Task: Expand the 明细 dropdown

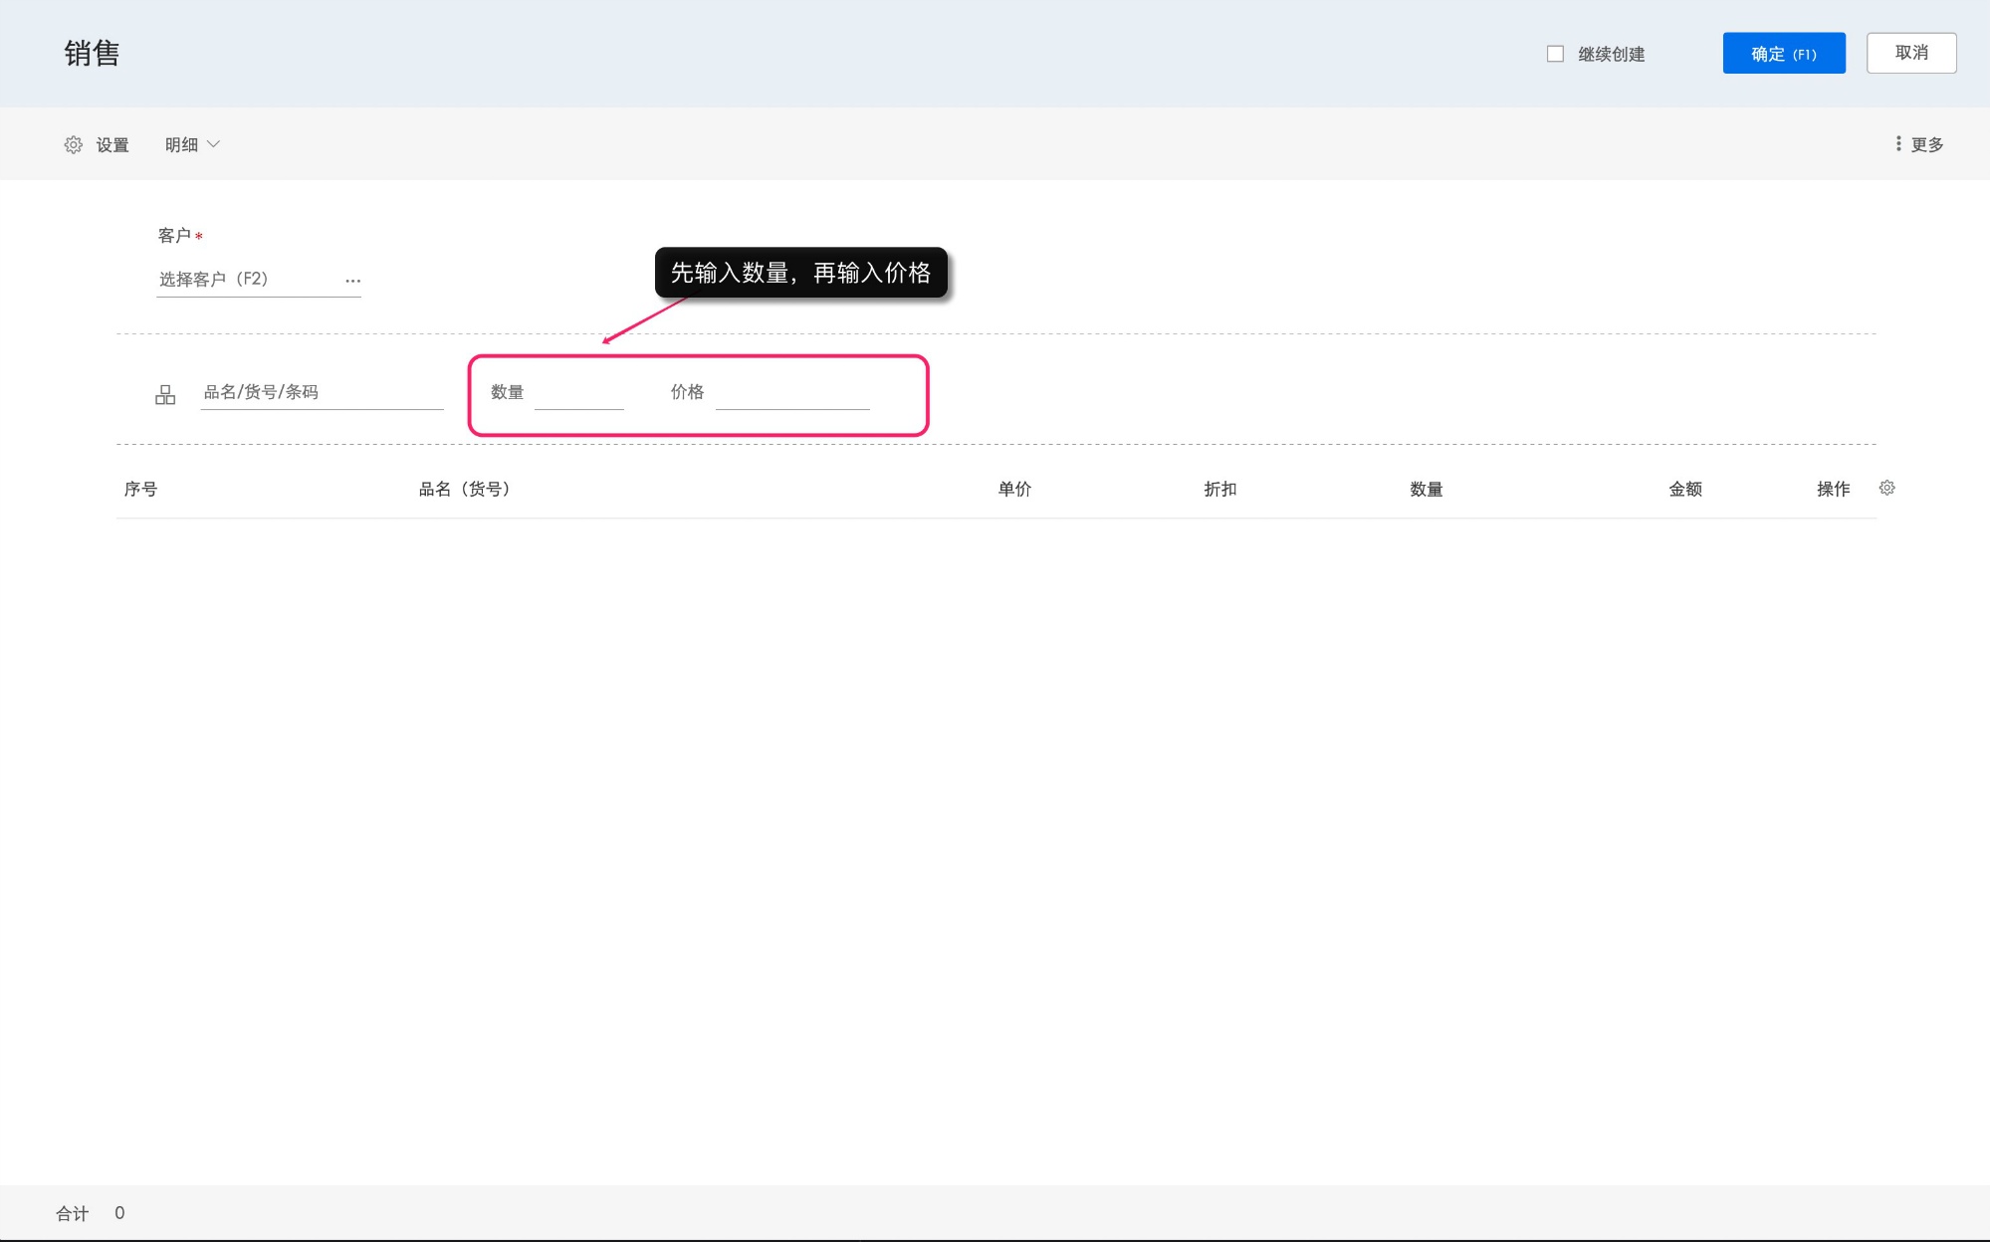Action: coord(182,145)
